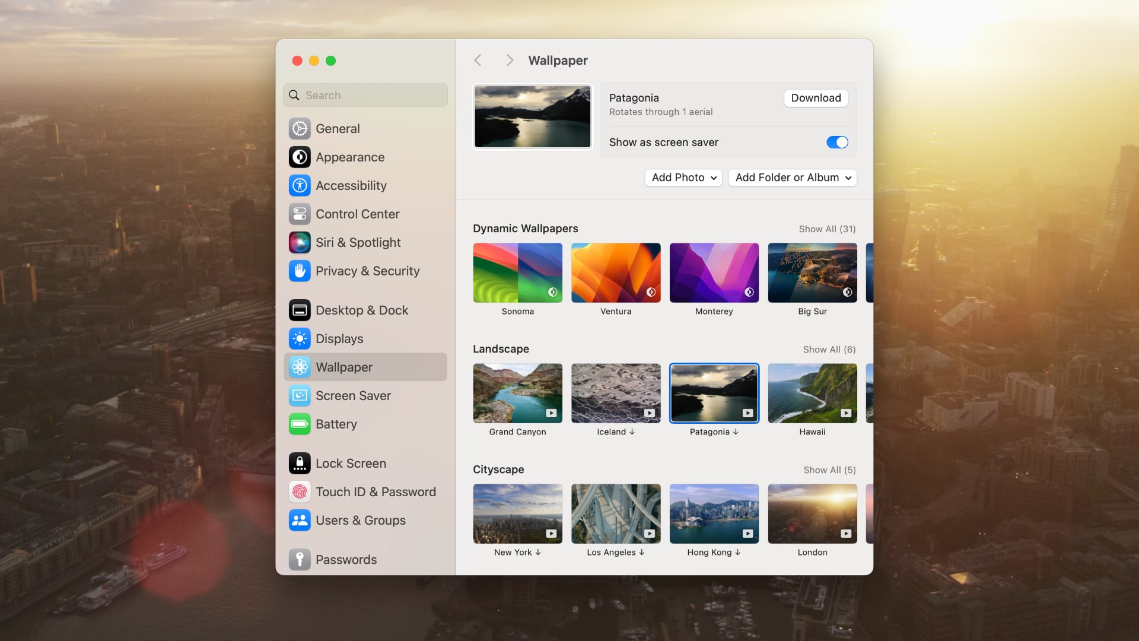Viewport: 1139px width, 641px height.
Task: Choose the London aerial wallpaper
Action: [x=812, y=514]
